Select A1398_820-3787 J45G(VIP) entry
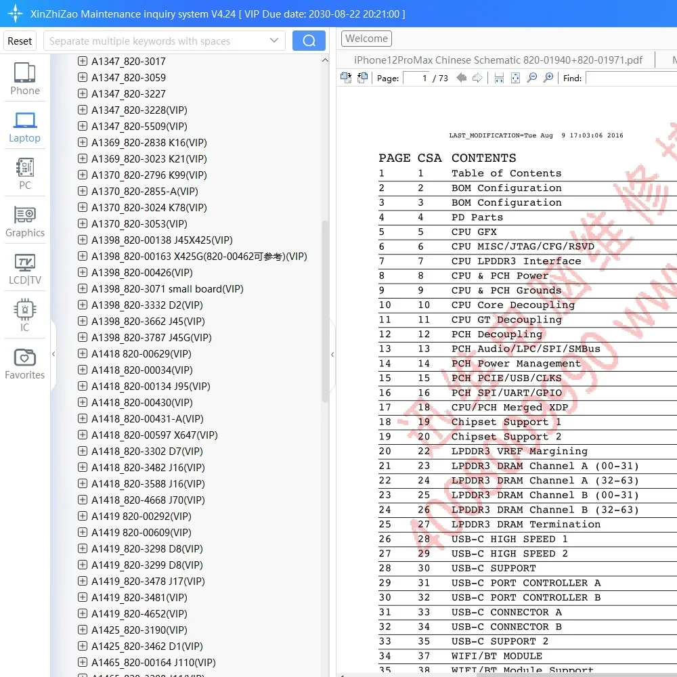The height and width of the screenshot is (677, 677). [x=151, y=338]
